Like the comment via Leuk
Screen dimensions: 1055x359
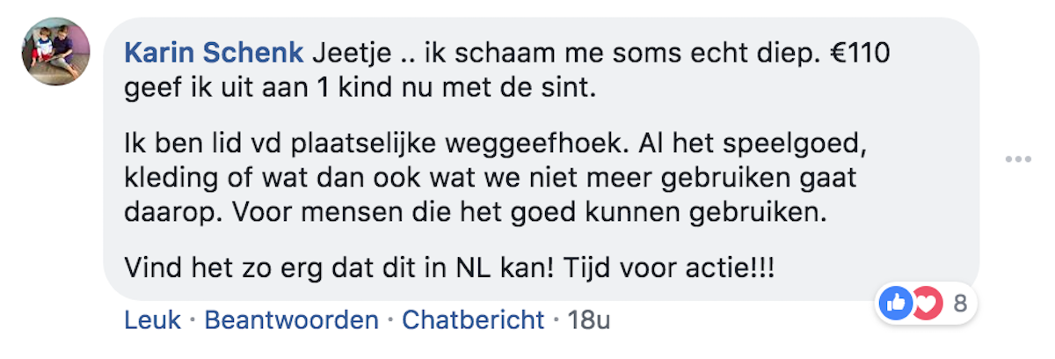pyautogui.click(x=152, y=319)
